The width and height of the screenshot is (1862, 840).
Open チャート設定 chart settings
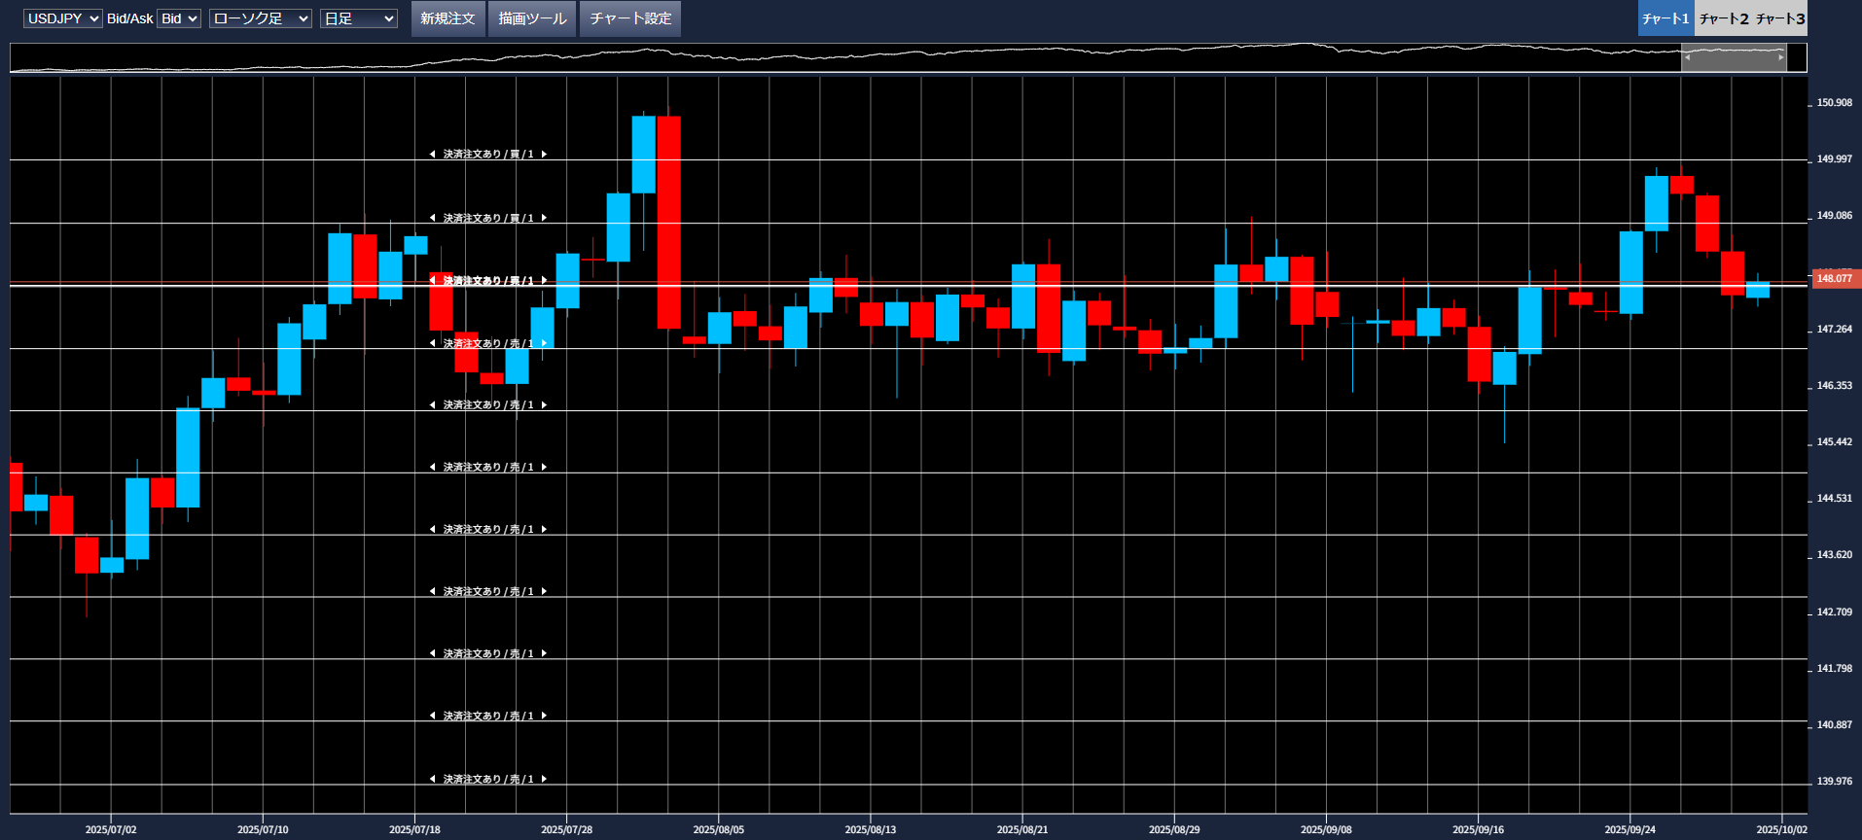(x=630, y=18)
